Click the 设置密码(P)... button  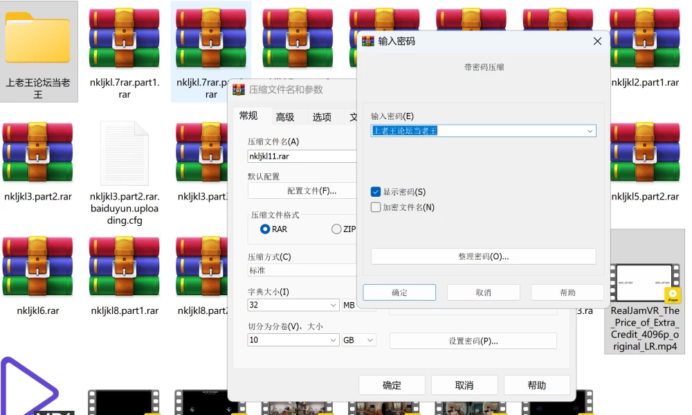(473, 341)
